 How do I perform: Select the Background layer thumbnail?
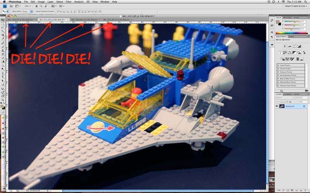tap(282, 106)
